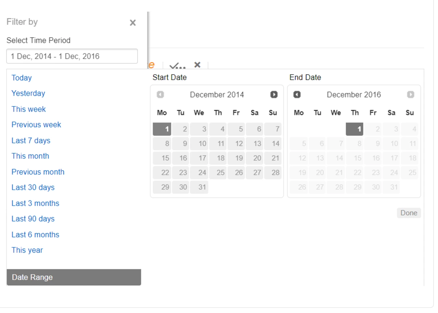
Task: Pick Last 90 days range
Action: coord(33,219)
